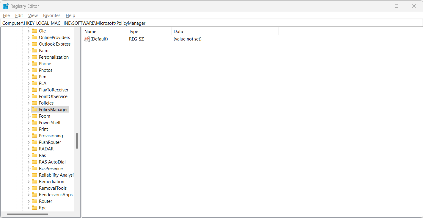Expand the PLA key
Image resolution: width=423 pixels, height=218 pixels.
(29, 83)
